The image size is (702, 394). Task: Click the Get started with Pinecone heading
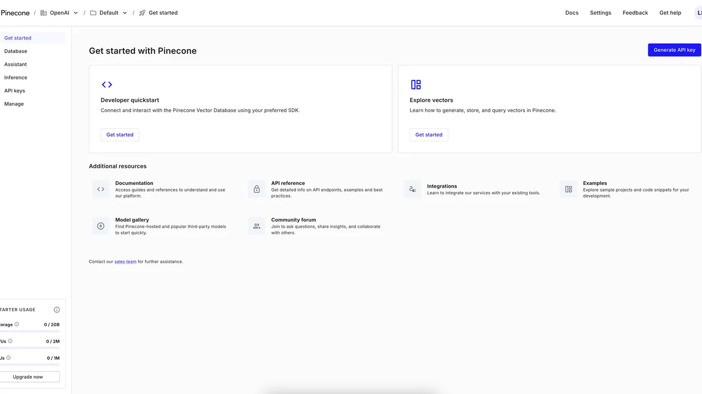click(x=143, y=51)
